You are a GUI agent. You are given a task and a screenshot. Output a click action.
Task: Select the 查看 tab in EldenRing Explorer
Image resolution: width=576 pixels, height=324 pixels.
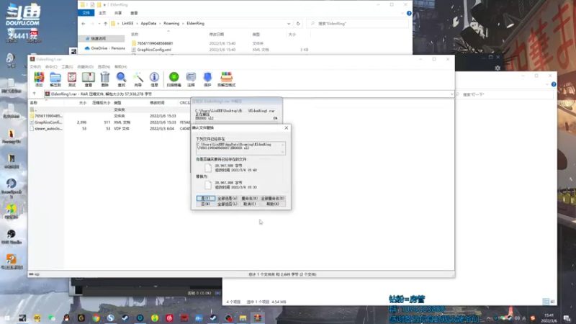(x=134, y=13)
